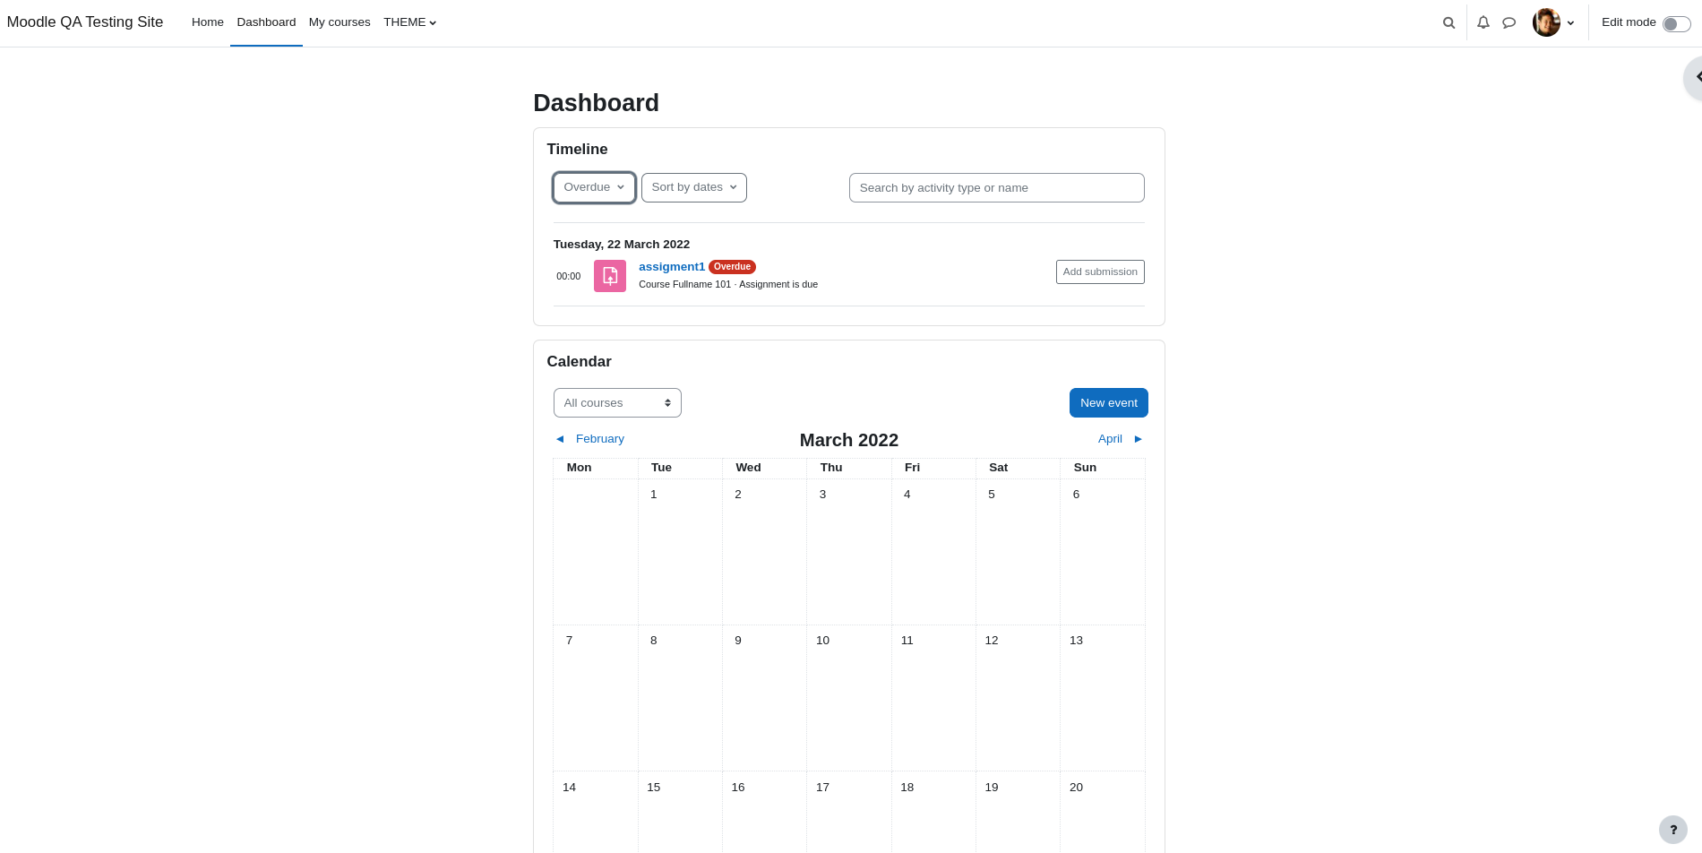Click the New event button
Image resolution: width=1702 pixels, height=853 pixels.
click(1108, 403)
